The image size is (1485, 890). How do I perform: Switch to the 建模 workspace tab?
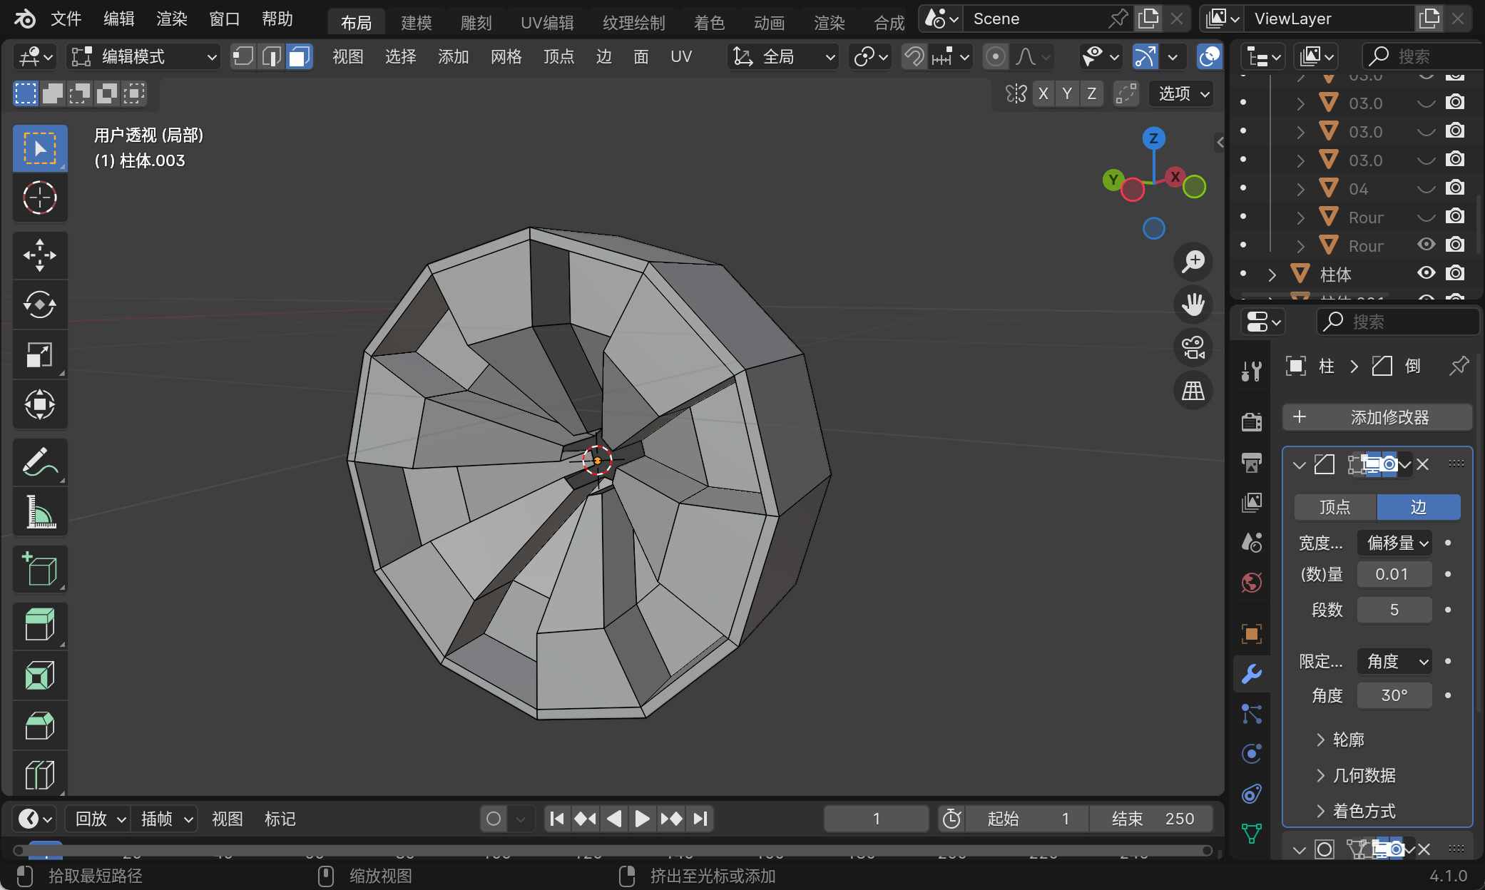pyautogui.click(x=417, y=23)
